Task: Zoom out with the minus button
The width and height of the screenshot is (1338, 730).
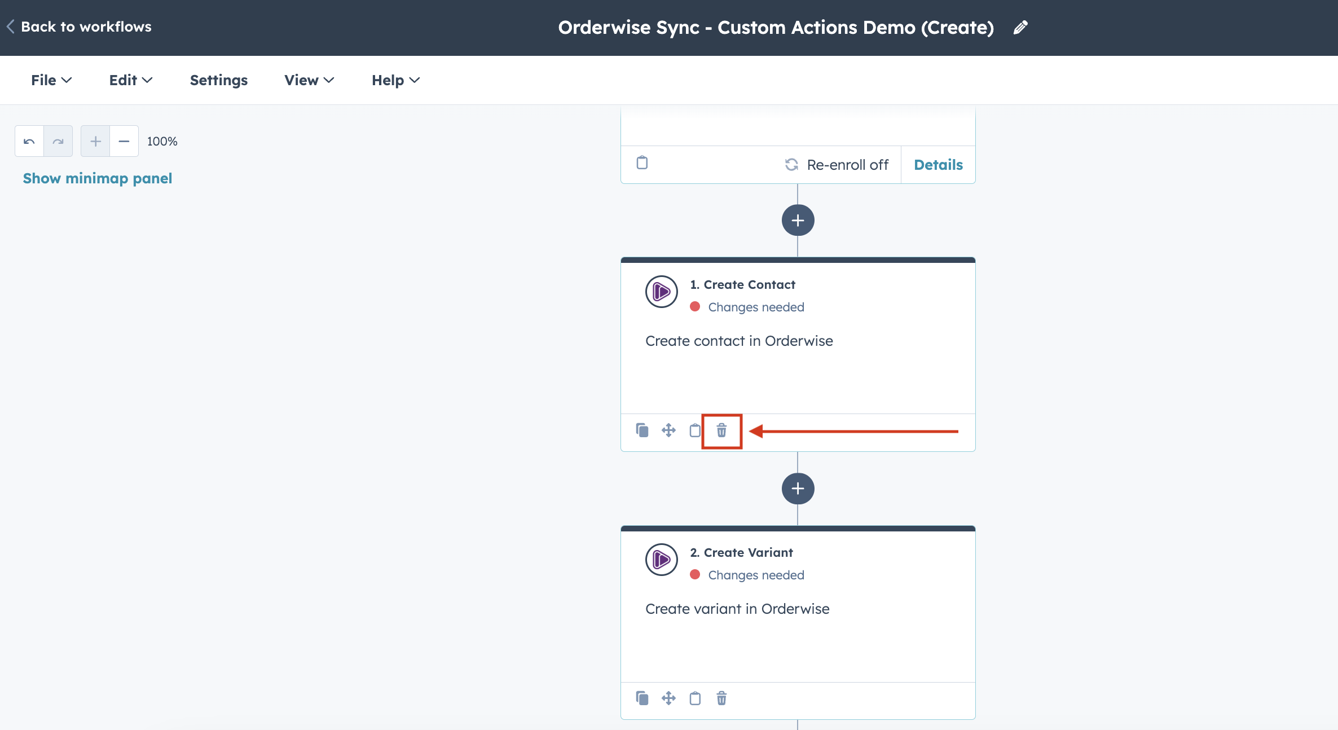Action: click(124, 141)
